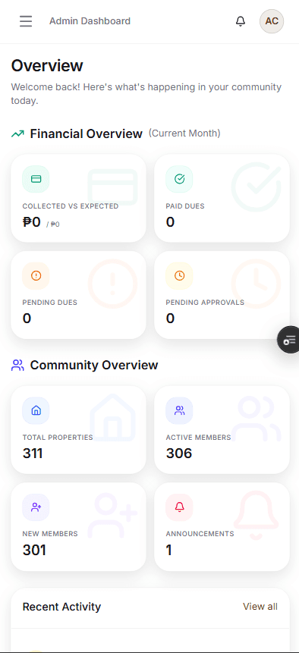
Task: Click the 311 properties value
Action: [x=33, y=453]
